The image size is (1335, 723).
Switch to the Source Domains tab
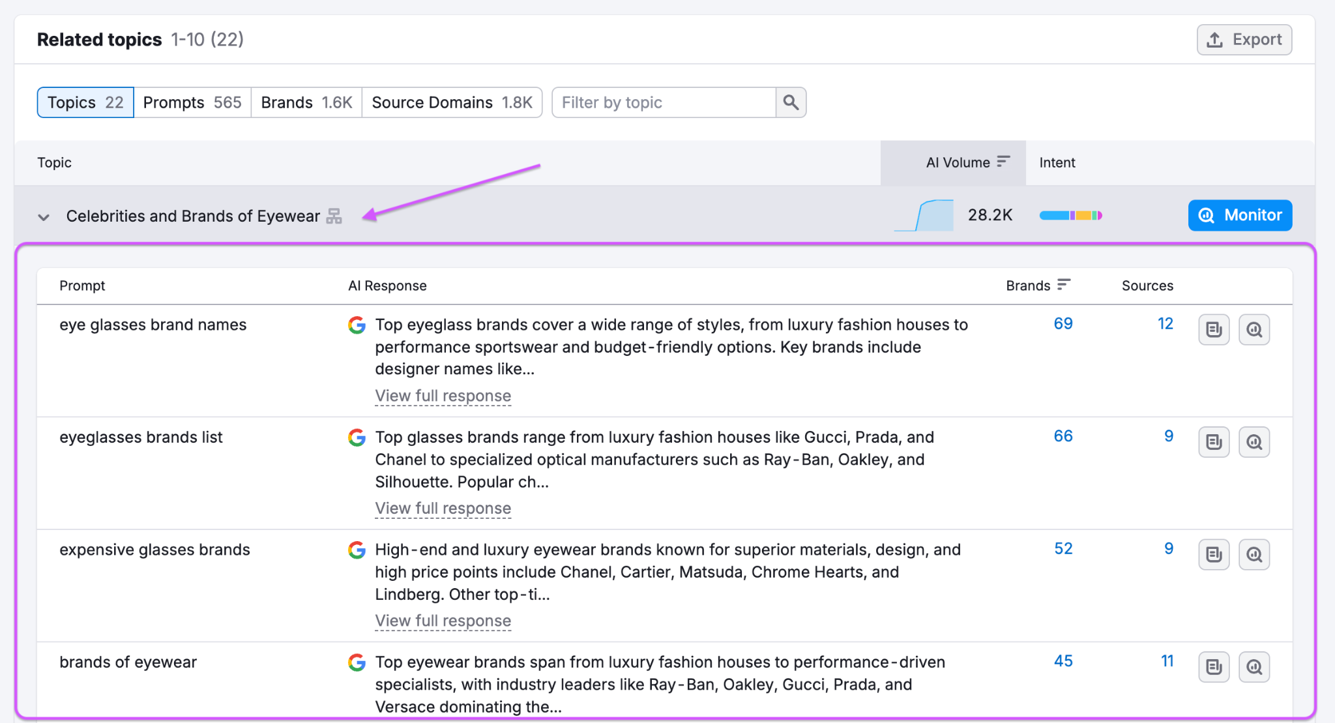tap(452, 102)
